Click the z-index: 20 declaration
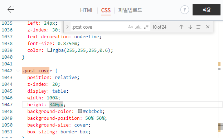223x138 pixels. coord(44,84)
